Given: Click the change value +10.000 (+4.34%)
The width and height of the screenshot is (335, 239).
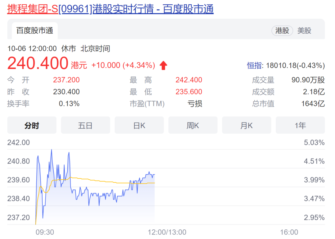Looking at the screenshot, I should tap(123, 65).
